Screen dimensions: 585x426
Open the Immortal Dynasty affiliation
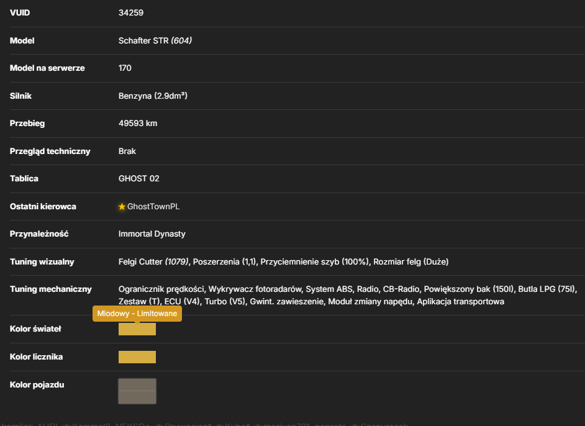coord(152,234)
